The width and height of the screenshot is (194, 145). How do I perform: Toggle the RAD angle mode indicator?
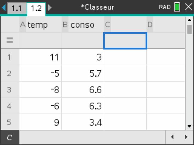coord(165,7)
